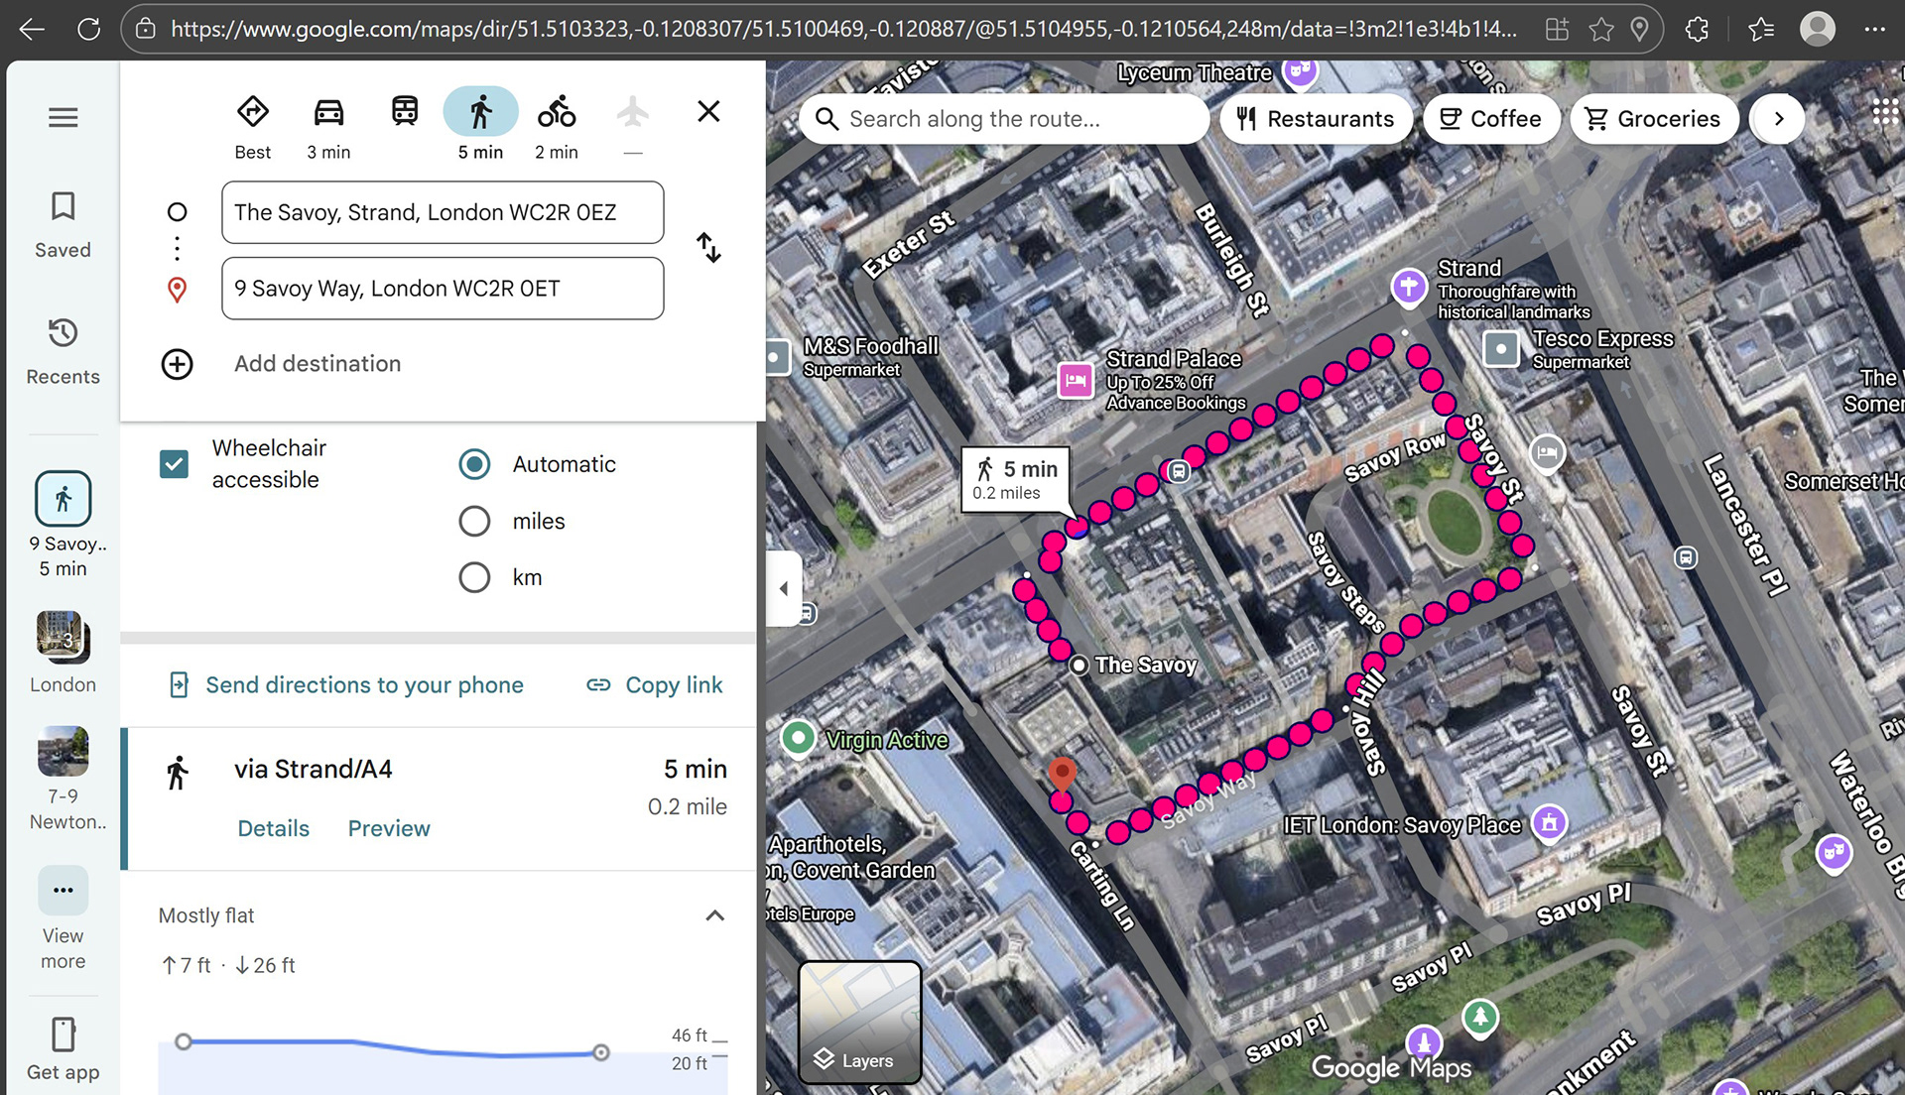Select the transit travel mode icon
1905x1095 pixels.
tap(405, 112)
